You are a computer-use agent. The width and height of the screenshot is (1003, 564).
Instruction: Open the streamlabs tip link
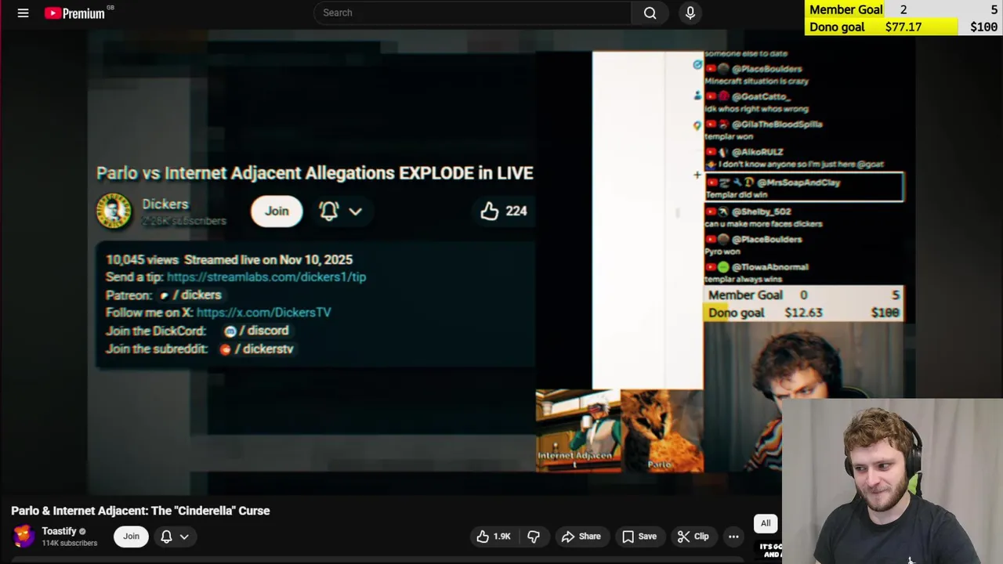click(266, 277)
